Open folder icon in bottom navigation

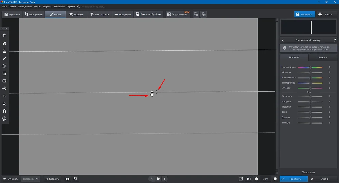pyautogui.click(x=158, y=179)
